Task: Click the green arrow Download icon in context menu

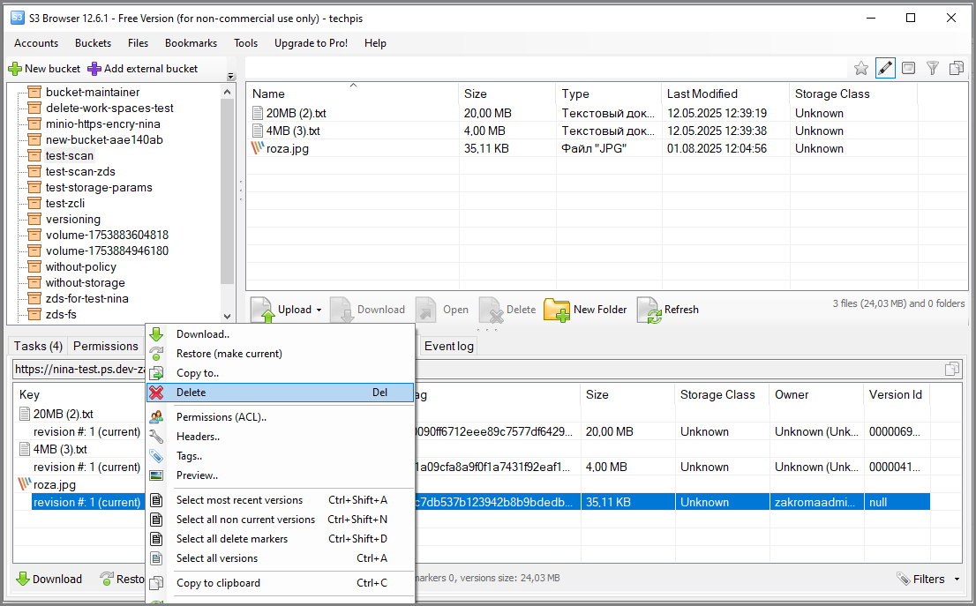Action: tap(156, 334)
